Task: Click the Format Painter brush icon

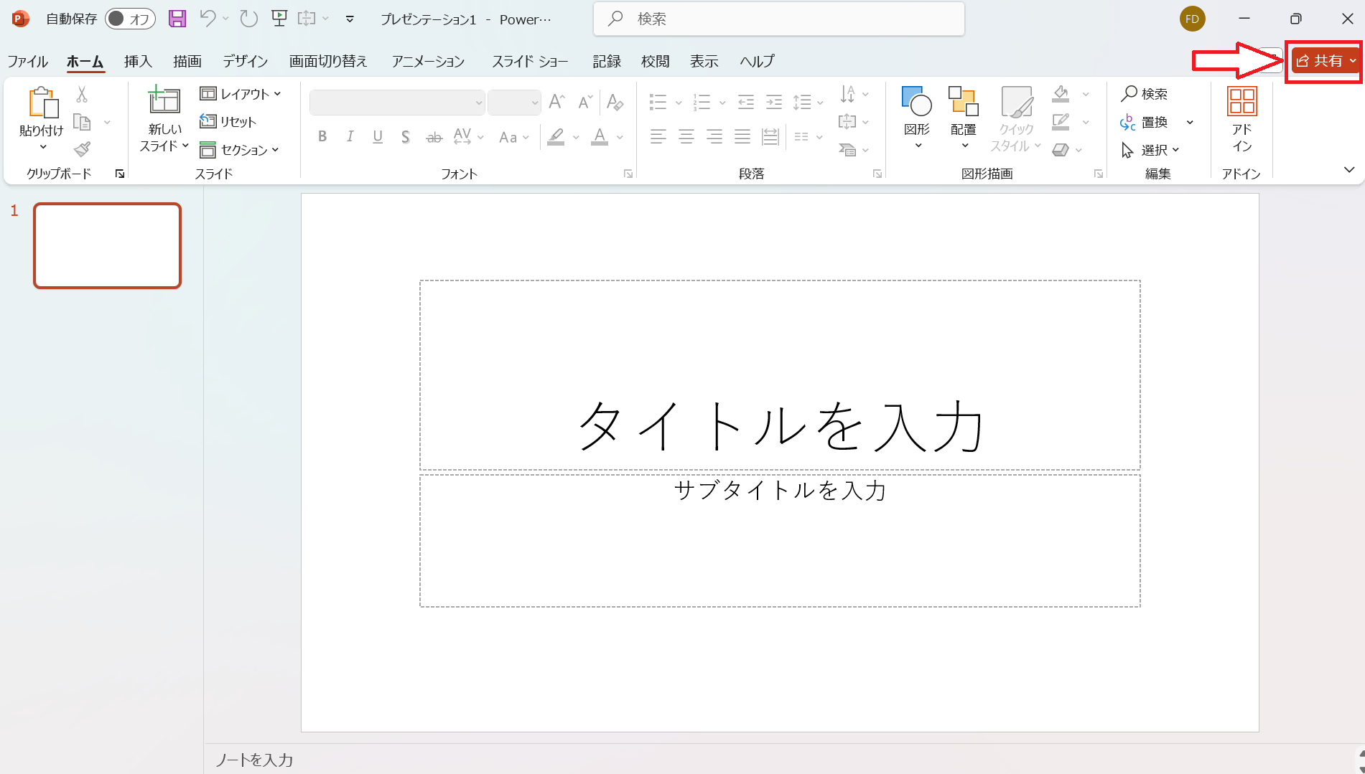Action: tap(83, 149)
